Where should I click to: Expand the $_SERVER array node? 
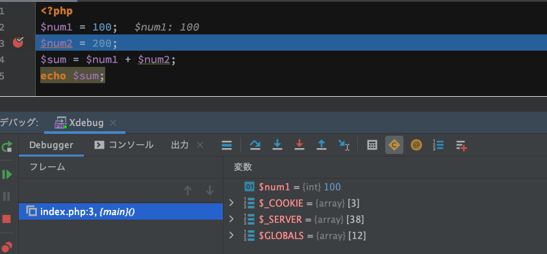[231, 219]
